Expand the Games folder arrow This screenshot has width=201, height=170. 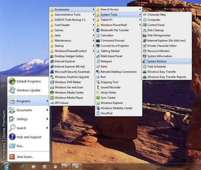[93, 30]
